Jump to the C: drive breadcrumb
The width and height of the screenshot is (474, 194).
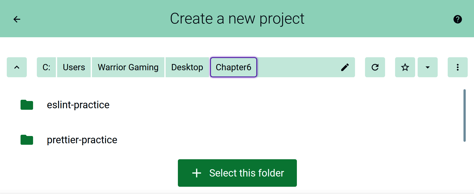[x=46, y=67]
